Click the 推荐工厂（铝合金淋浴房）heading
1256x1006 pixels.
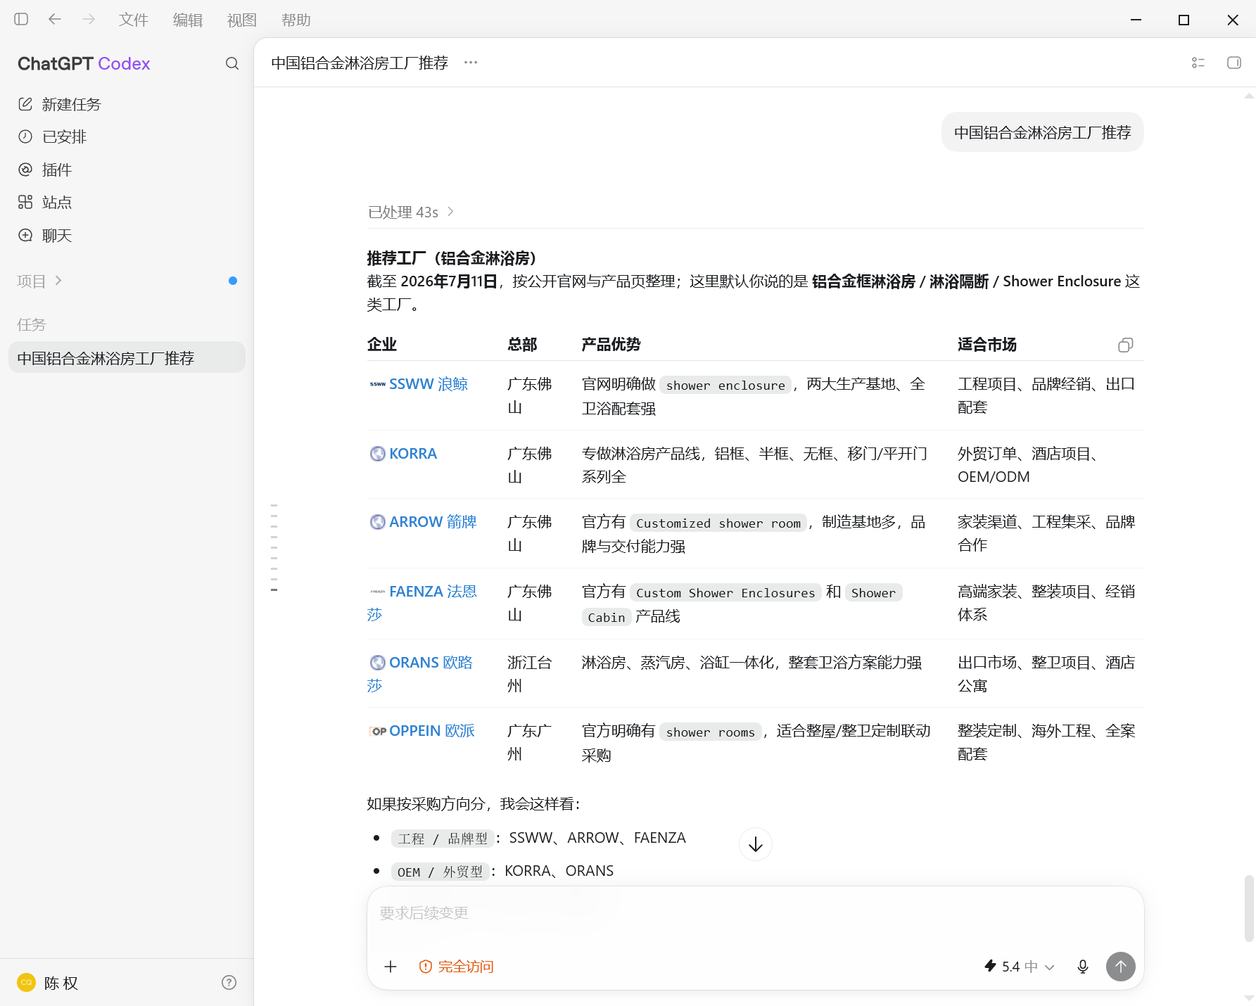[452, 257]
